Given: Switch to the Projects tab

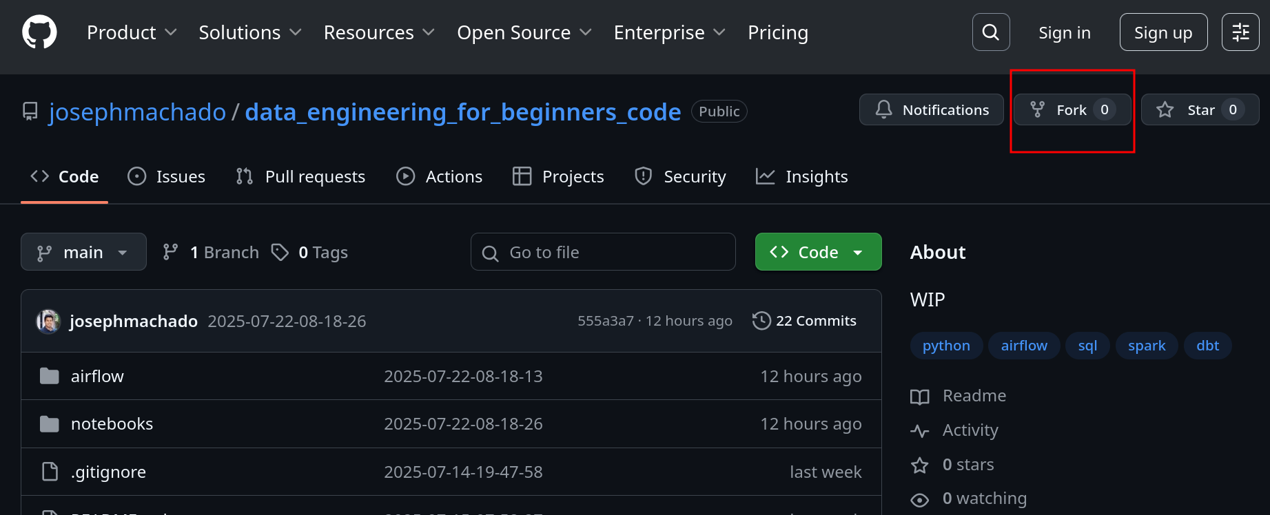Looking at the screenshot, I should 558,177.
